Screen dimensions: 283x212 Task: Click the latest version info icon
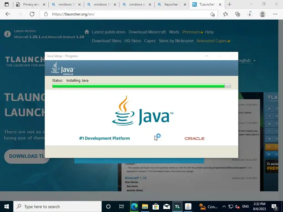pyautogui.click(x=7, y=34)
